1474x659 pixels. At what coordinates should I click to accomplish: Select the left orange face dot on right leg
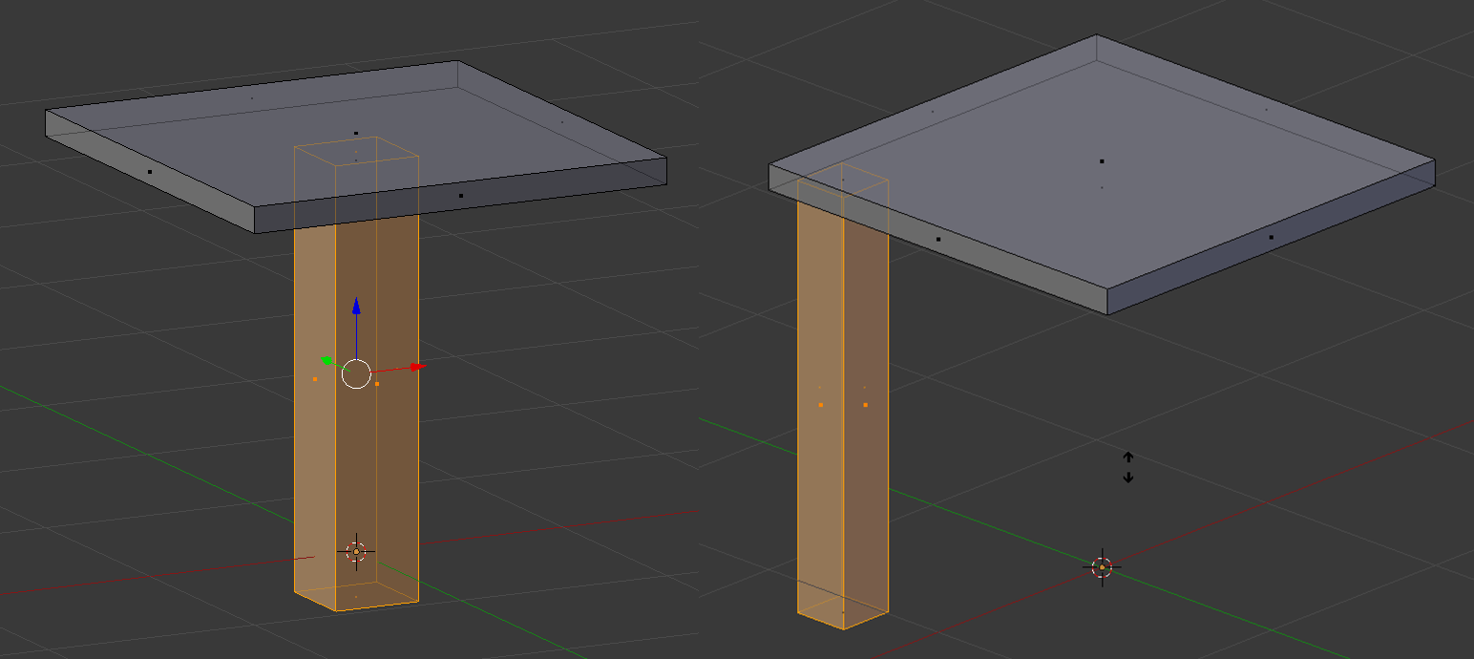tap(820, 405)
